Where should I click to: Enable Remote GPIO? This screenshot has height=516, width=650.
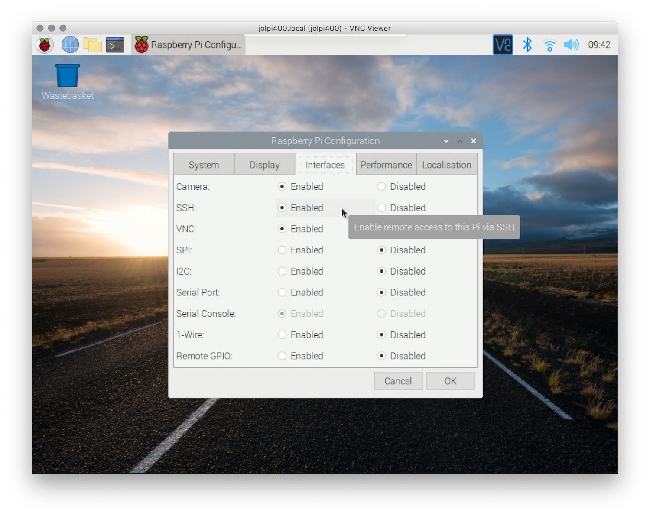301,356
